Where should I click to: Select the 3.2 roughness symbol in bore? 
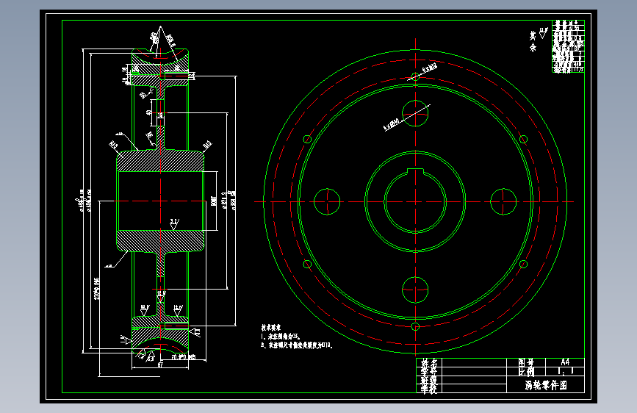pos(174,224)
